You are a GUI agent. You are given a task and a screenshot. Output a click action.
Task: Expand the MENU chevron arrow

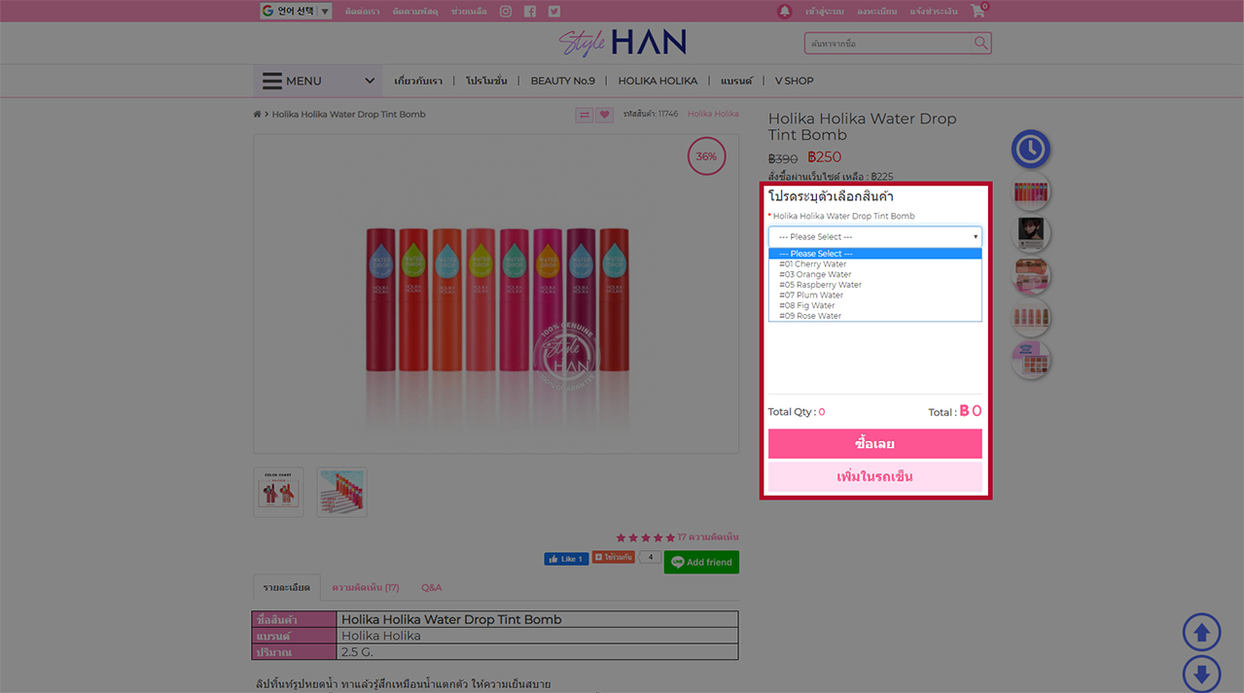click(x=370, y=81)
